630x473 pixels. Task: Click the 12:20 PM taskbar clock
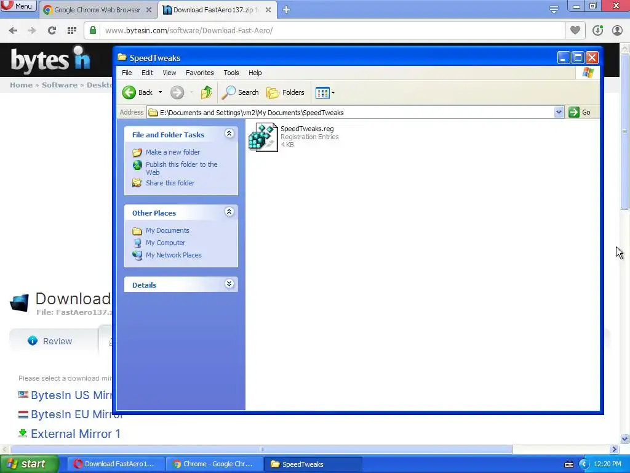[607, 464]
